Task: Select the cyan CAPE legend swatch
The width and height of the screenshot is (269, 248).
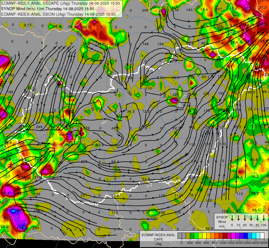Action: 254,236
